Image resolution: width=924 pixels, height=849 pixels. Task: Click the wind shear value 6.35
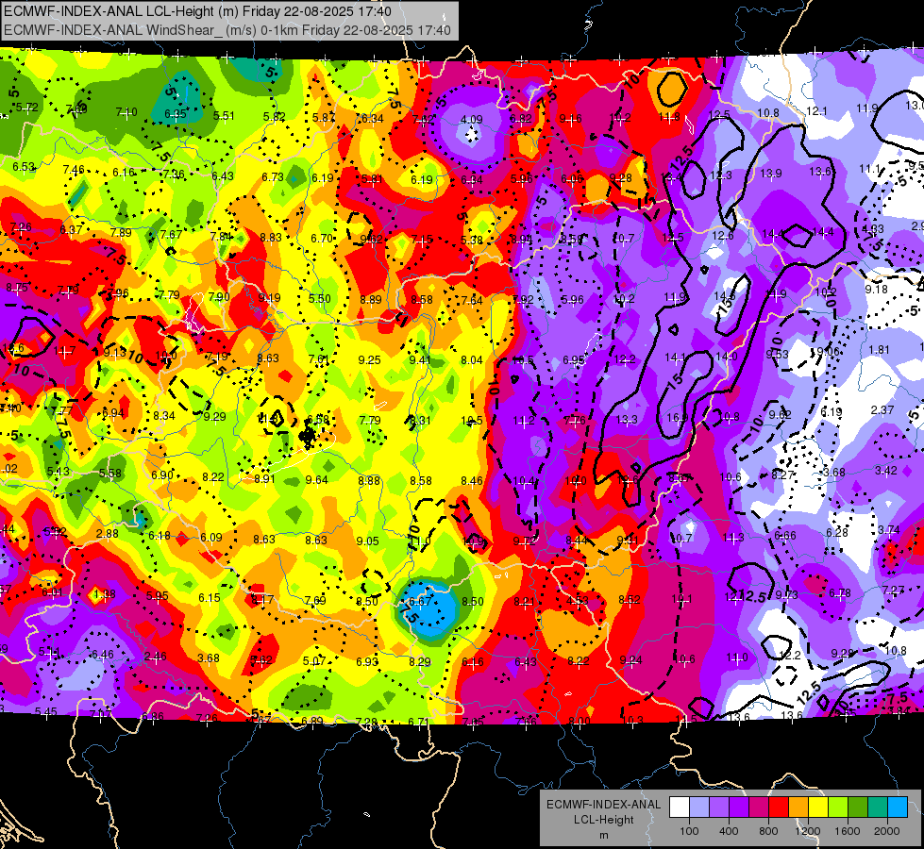point(175,114)
